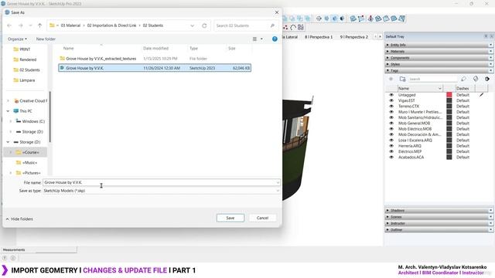The image size is (495, 278).
Task: Select the Grove House by V.V.K. SketchUp file
Action: pos(155,68)
